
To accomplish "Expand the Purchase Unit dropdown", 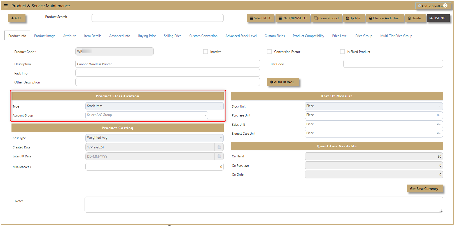I will [374, 115].
